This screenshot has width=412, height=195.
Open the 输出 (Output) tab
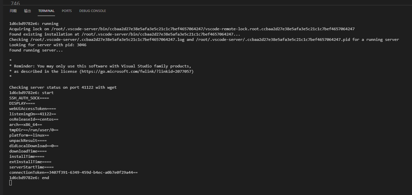point(27,11)
